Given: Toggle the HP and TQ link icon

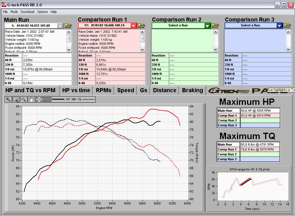Looking at the screenshot, I should (74, 99).
